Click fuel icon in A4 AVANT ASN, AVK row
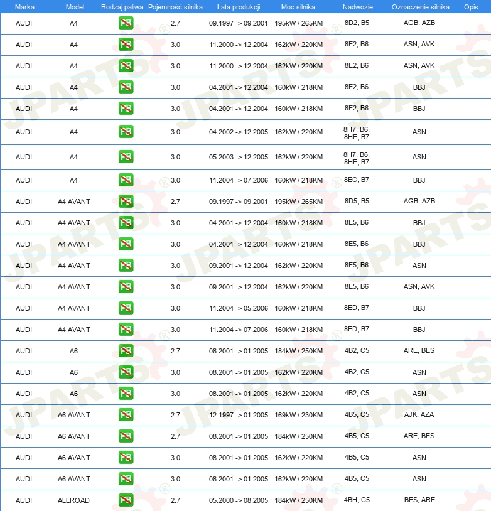 (x=126, y=287)
